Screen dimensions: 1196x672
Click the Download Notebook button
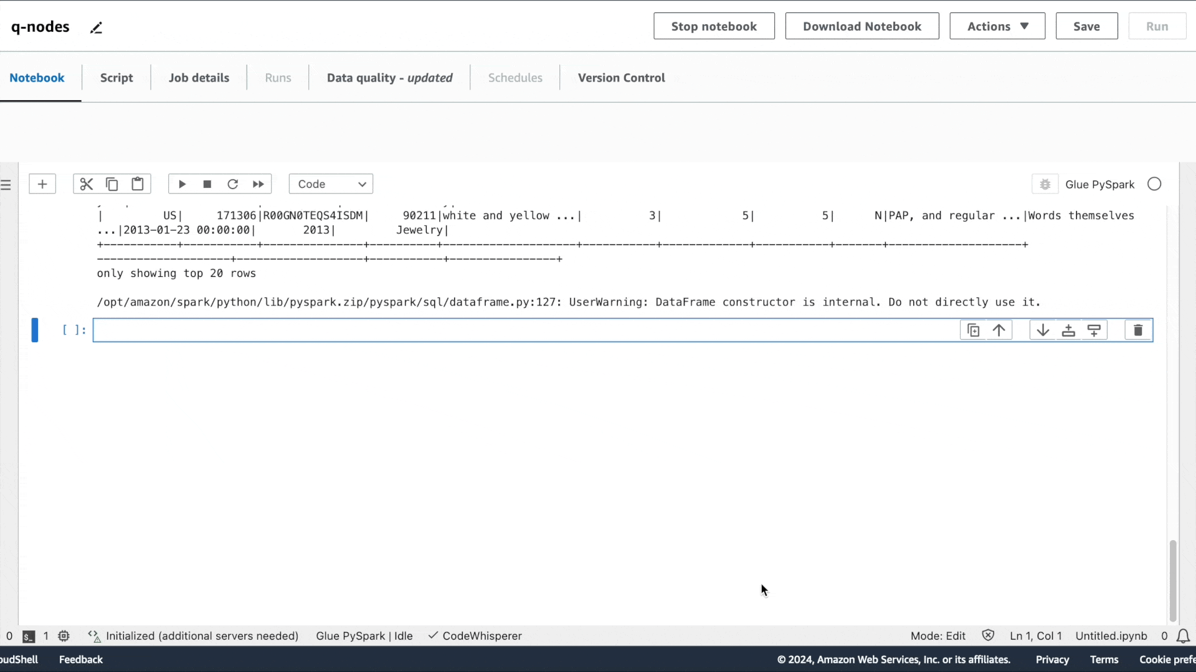pos(861,26)
